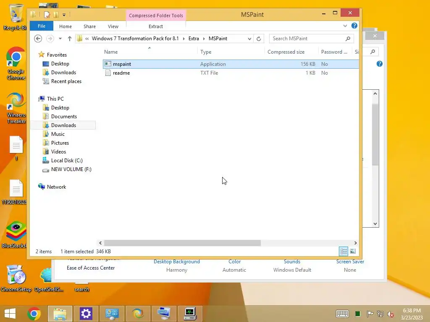Open Winaero Tweaker desktop shortcut

[16, 108]
